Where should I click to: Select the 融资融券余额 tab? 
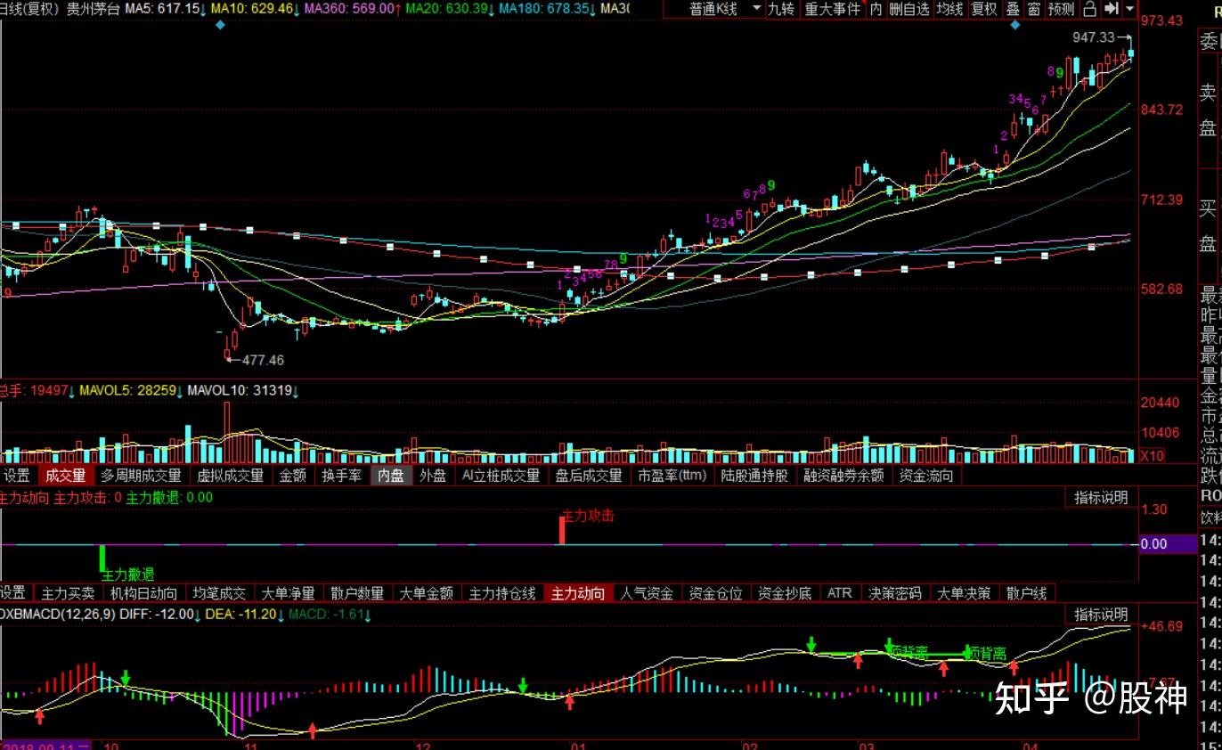[x=843, y=476]
